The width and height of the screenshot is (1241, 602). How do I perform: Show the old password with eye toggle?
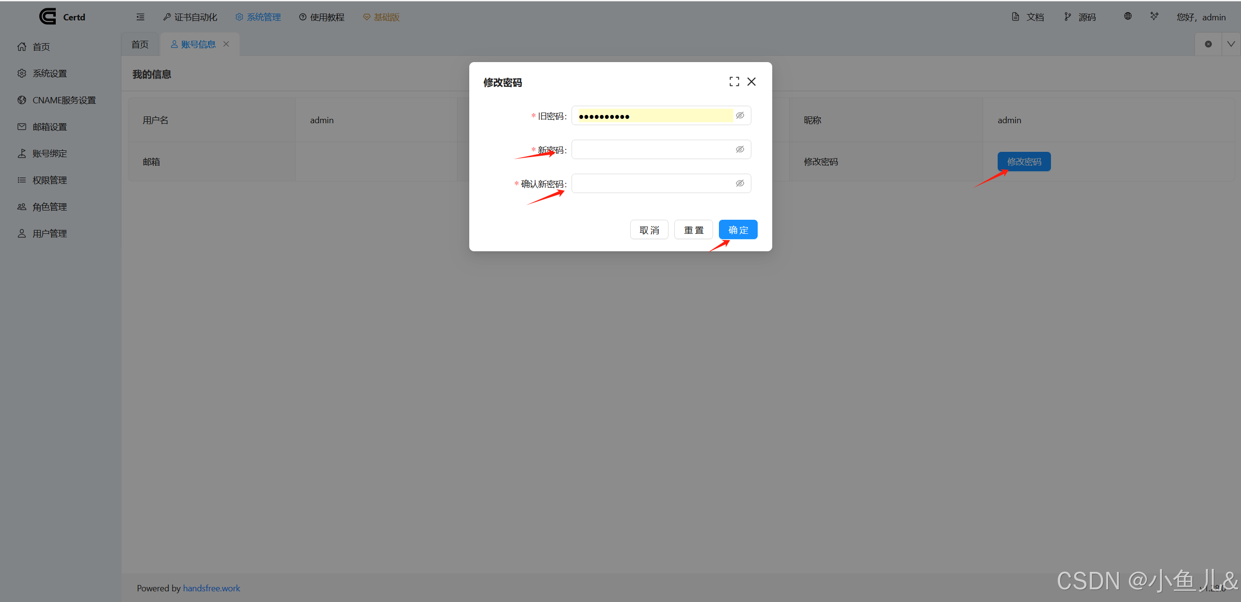click(740, 115)
